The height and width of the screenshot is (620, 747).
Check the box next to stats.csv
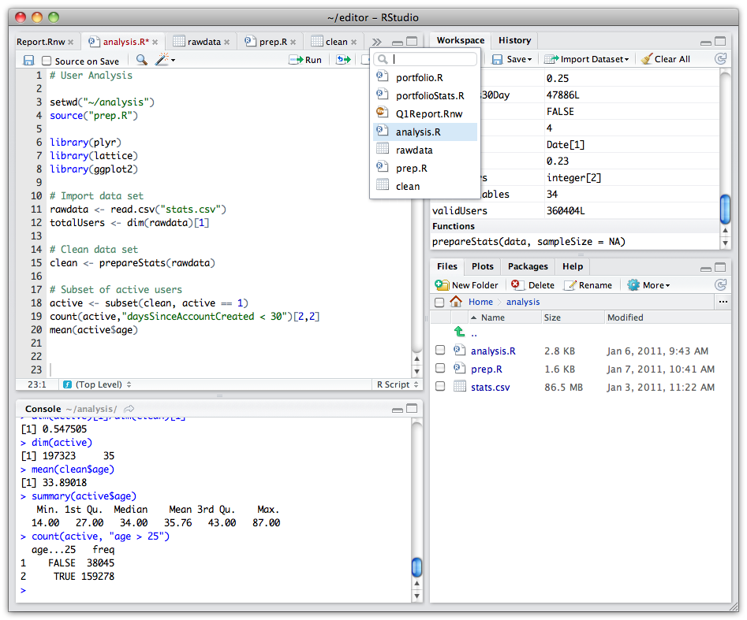pos(440,387)
